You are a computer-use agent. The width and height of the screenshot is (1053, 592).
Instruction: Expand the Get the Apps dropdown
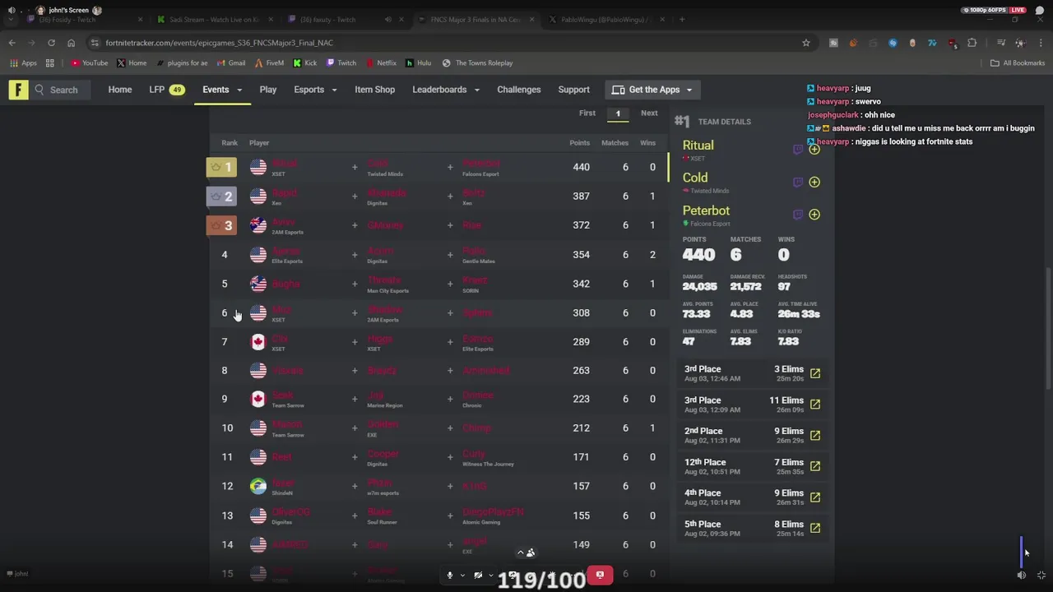(x=654, y=90)
